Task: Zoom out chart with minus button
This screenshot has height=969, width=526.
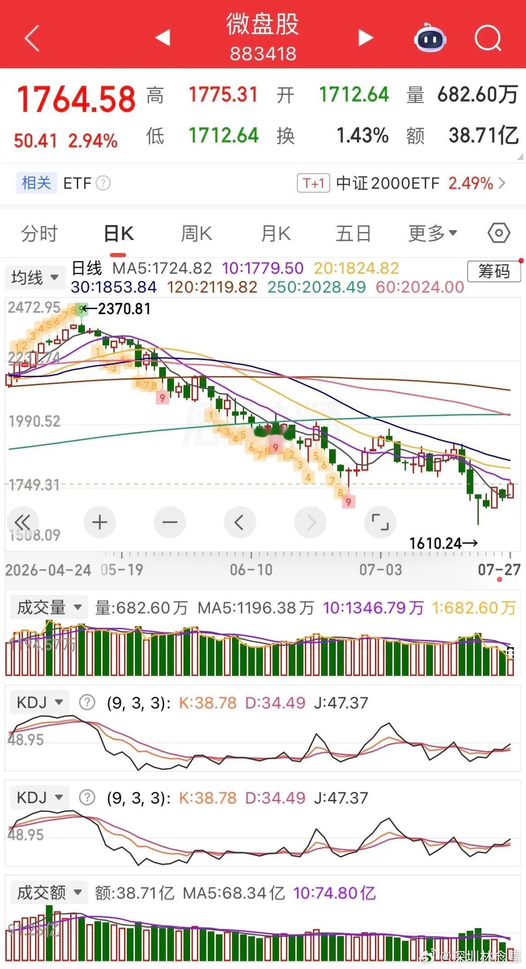Action: (x=170, y=522)
